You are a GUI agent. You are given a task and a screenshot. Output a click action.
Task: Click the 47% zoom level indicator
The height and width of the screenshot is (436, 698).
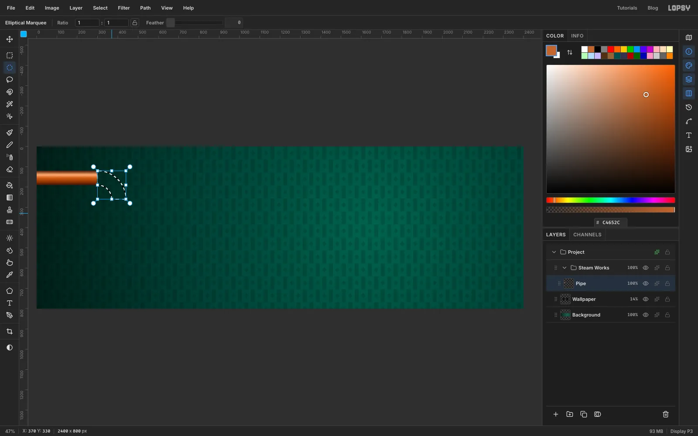(x=10, y=431)
